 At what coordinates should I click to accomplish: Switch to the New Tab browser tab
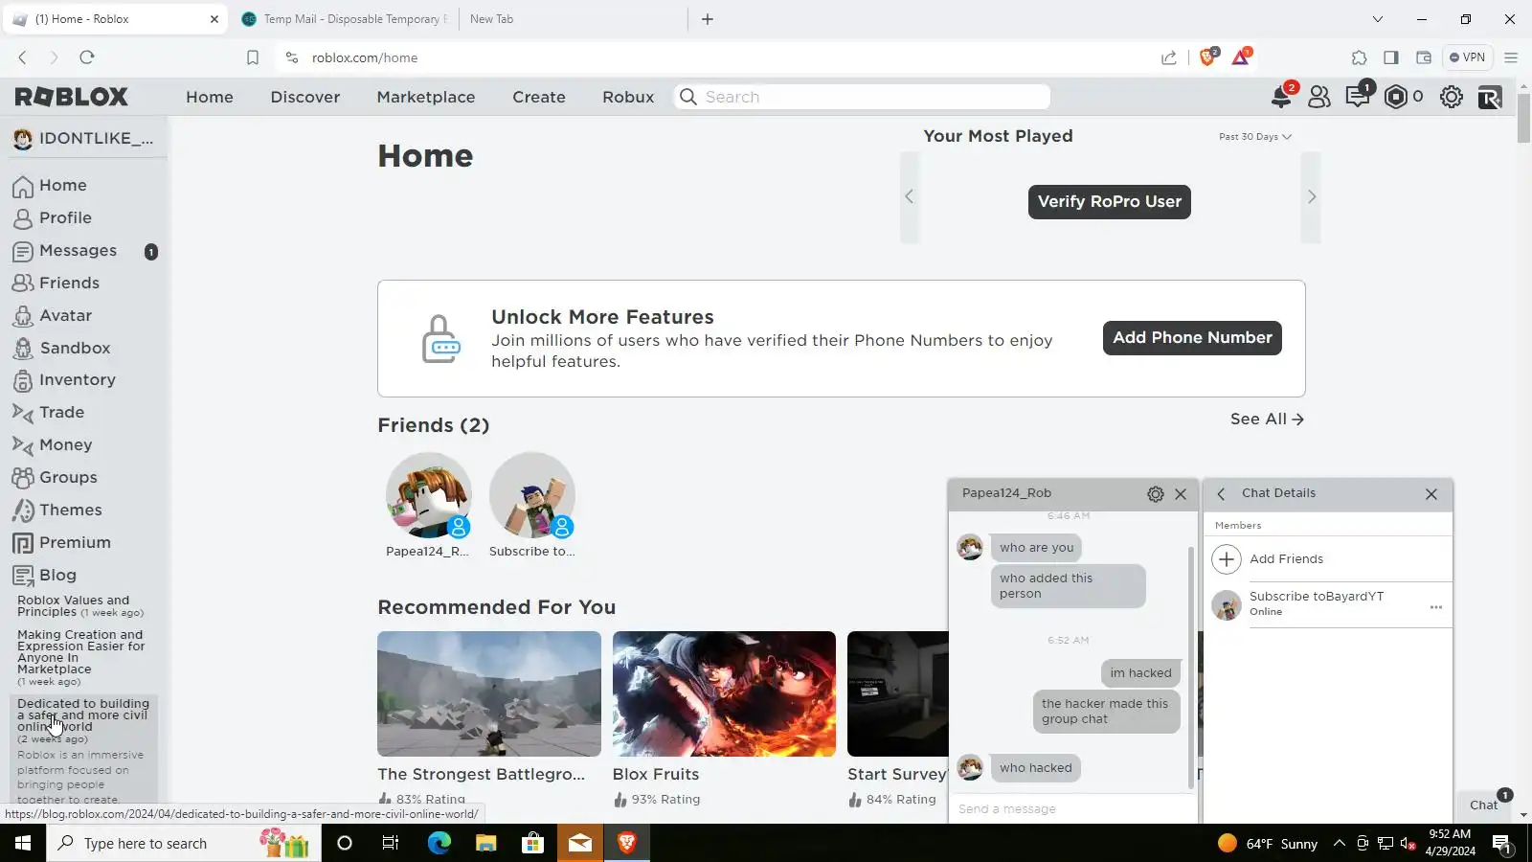pos(573,19)
